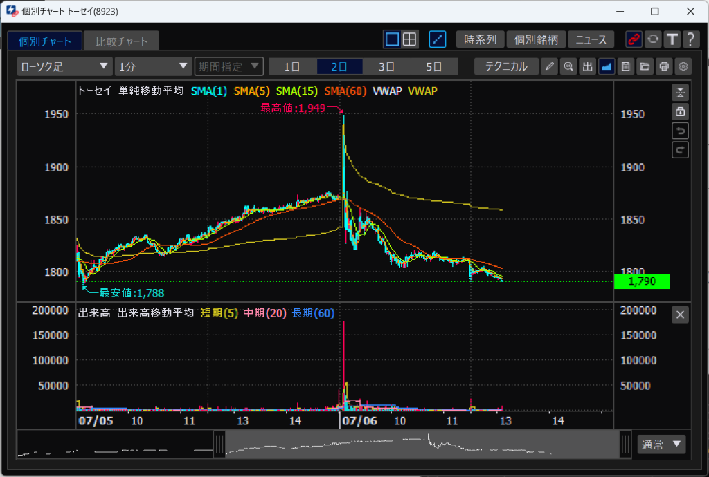This screenshot has width=709, height=477.
Task: Click the refresh chart icon
Action: click(x=653, y=39)
